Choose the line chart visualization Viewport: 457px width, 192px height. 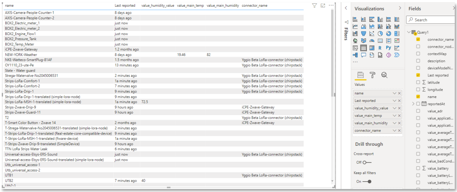tap(355, 26)
